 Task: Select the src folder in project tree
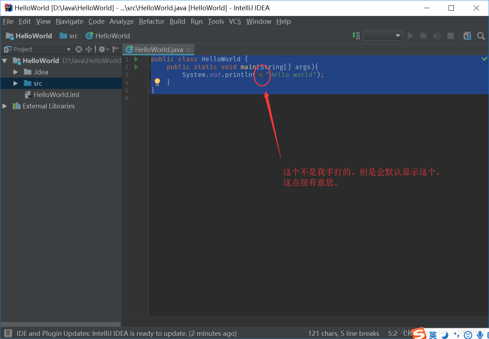[x=61, y=83]
